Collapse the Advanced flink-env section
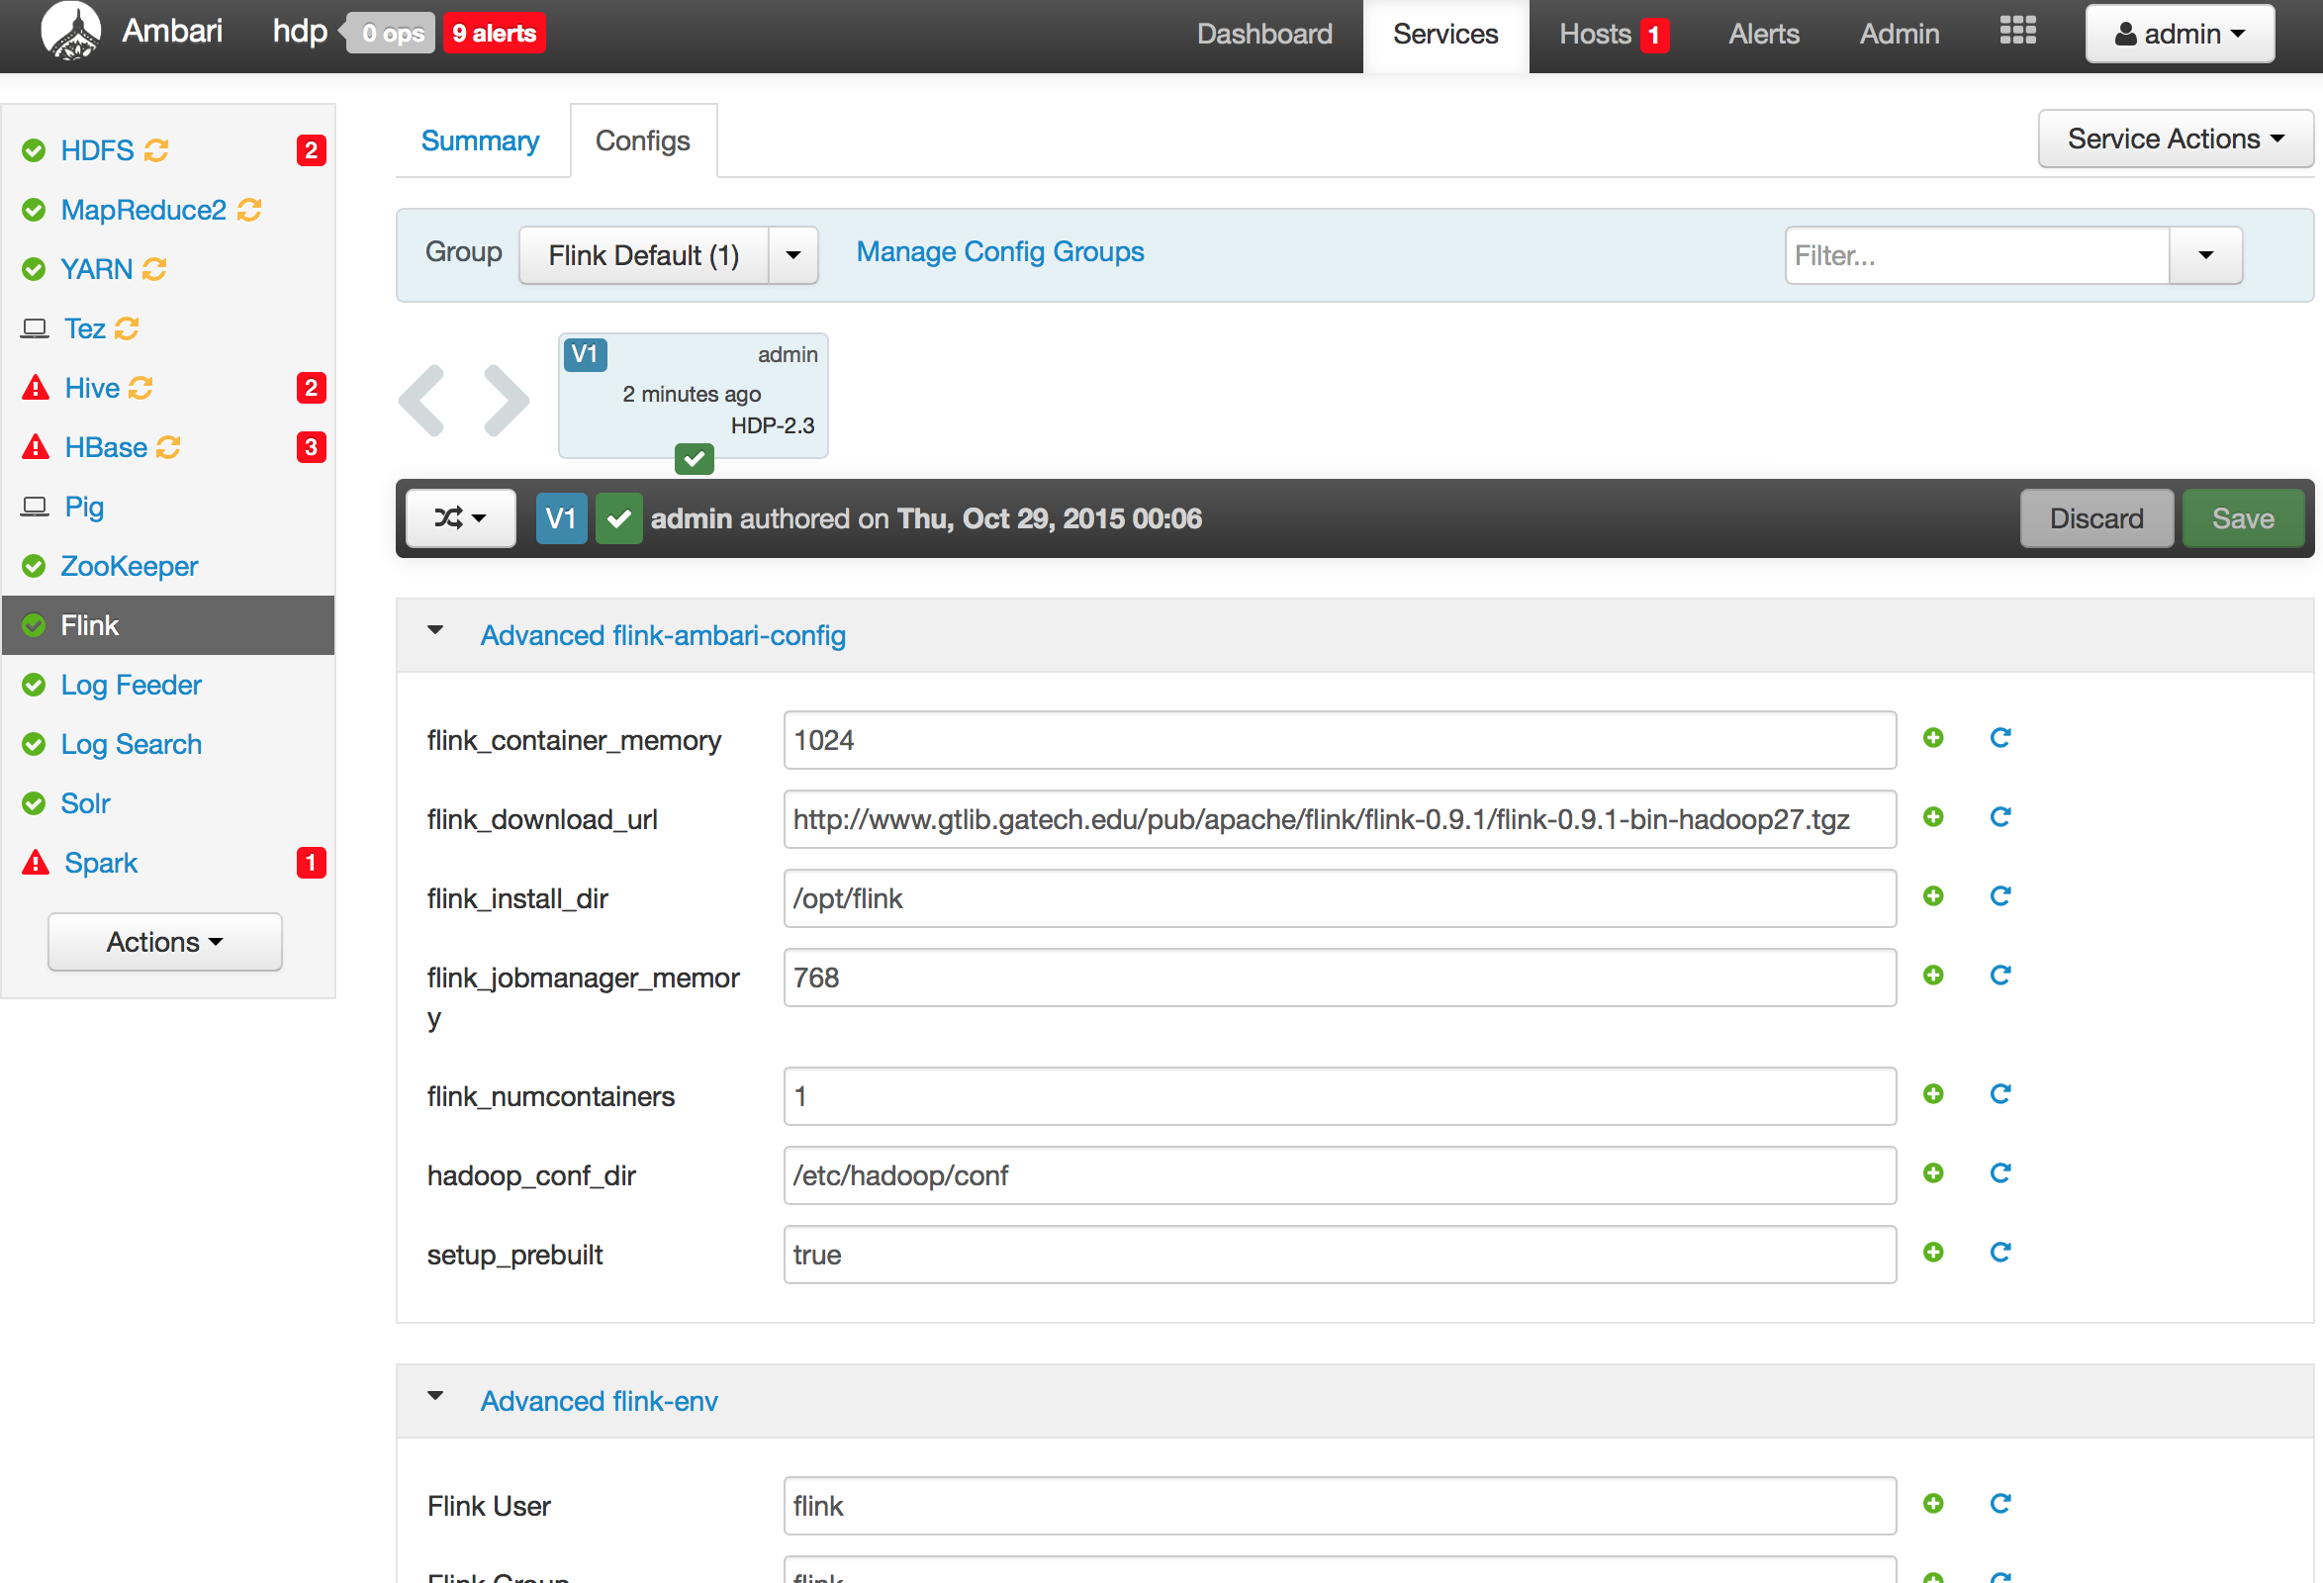The height and width of the screenshot is (1583, 2323). tap(436, 1396)
